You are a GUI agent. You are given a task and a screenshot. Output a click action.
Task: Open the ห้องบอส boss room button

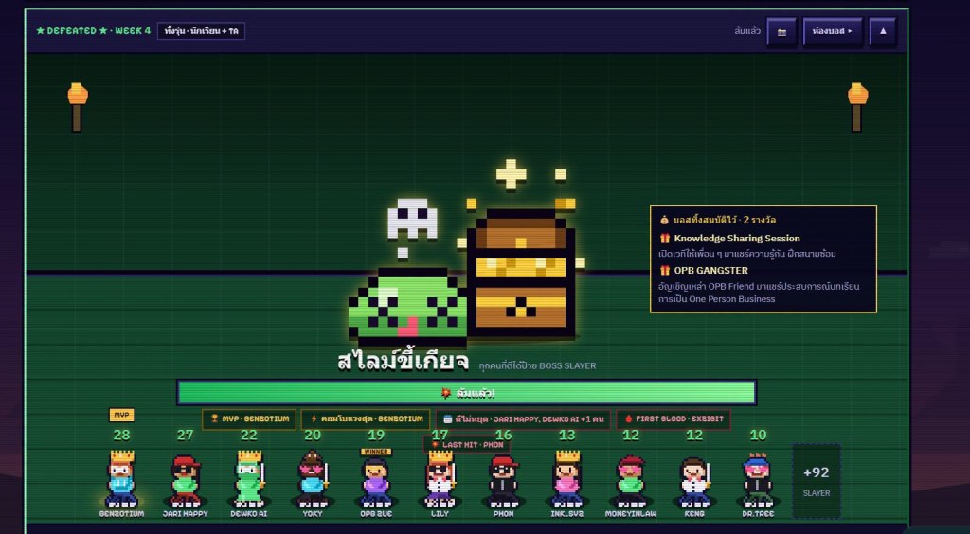tap(833, 31)
